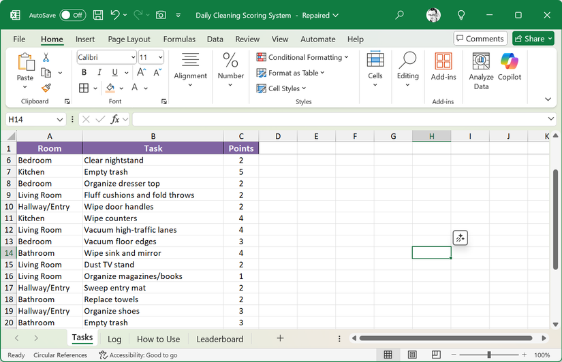Click the Save icon in title bar
Screen dimensions: 562x362
tap(98, 15)
